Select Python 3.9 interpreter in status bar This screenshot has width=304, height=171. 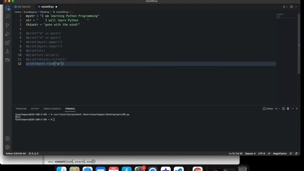(x=16, y=153)
